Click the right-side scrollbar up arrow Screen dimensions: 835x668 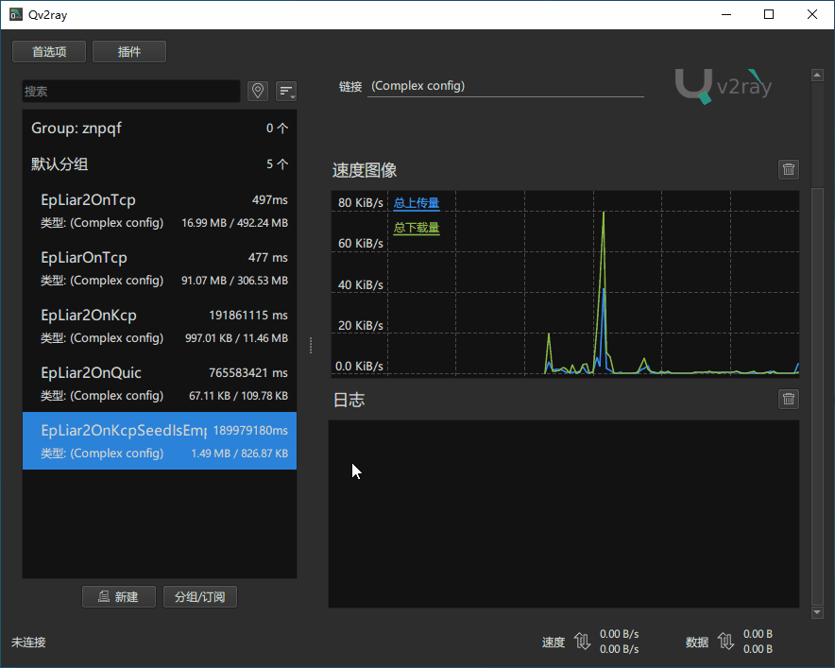[x=816, y=74]
